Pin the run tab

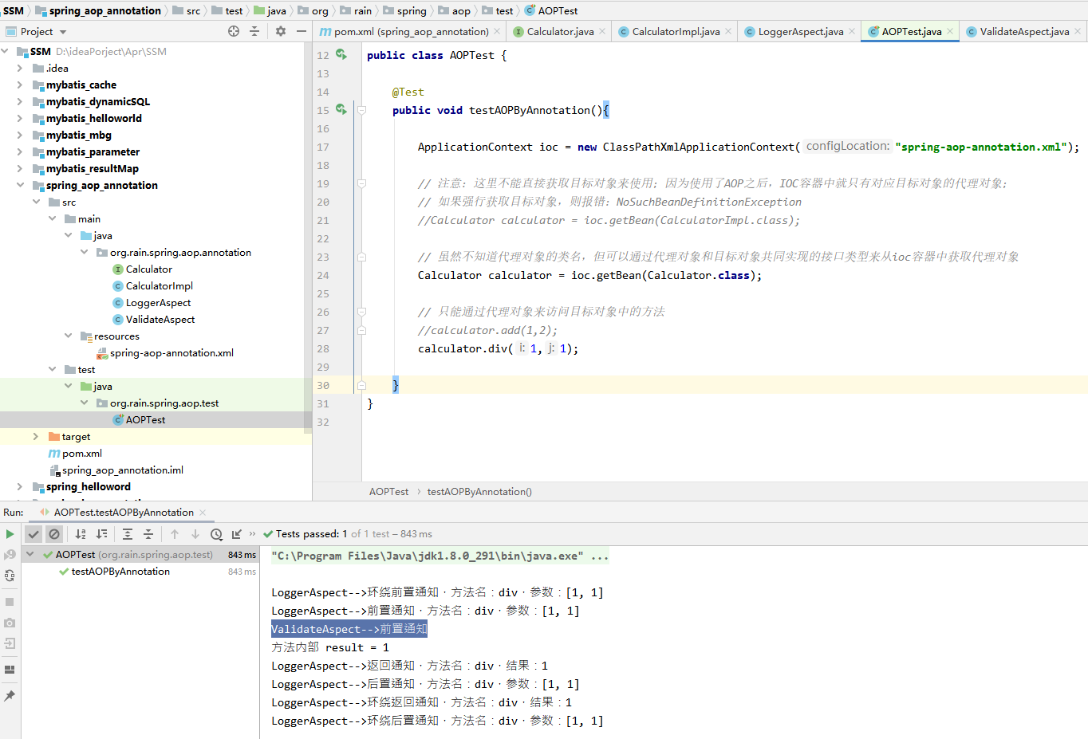[10, 696]
